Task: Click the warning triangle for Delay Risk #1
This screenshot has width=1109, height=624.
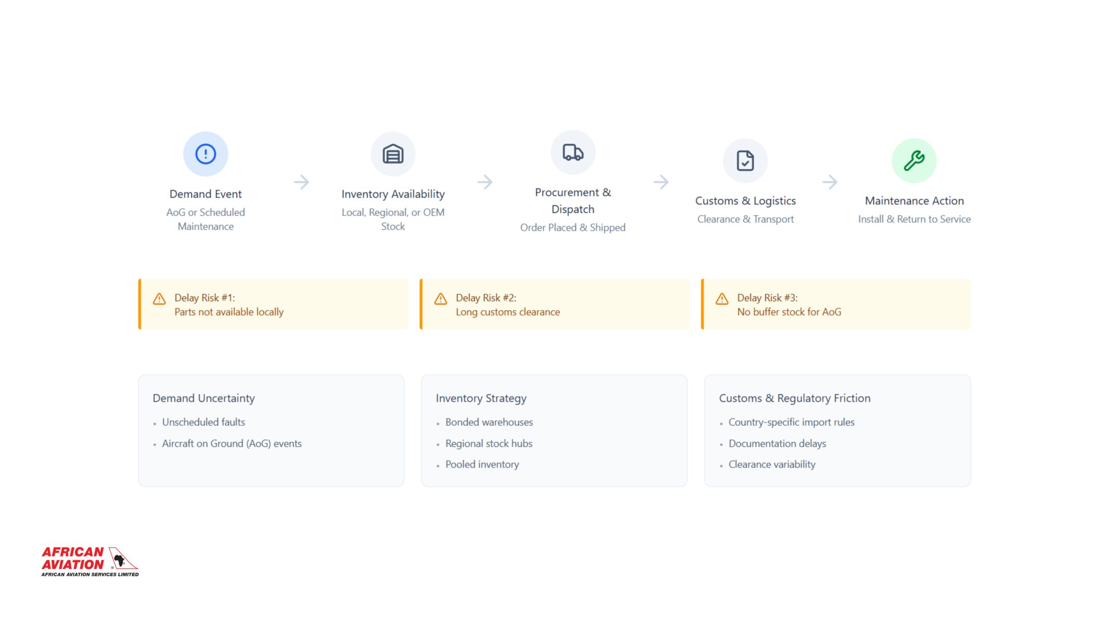Action: click(159, 299)
